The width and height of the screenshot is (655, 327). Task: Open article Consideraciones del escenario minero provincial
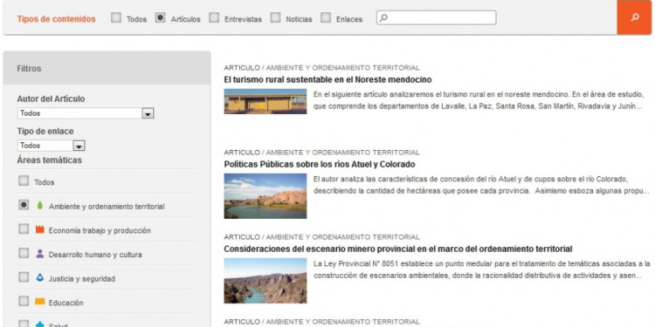397,249
